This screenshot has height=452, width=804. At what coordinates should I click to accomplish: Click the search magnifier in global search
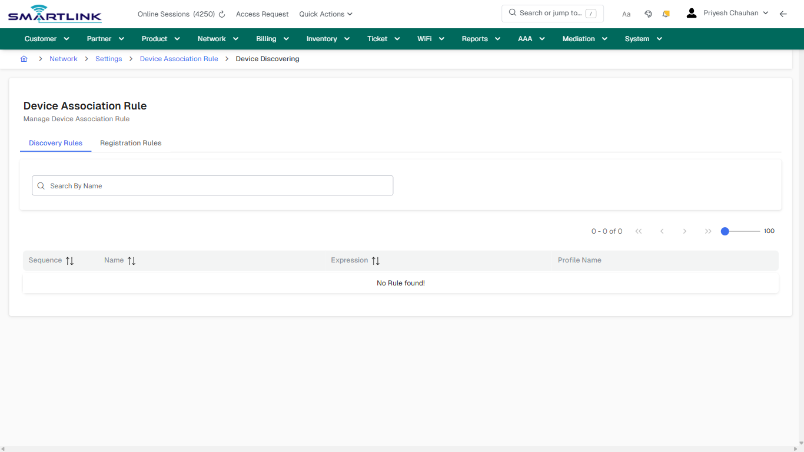[x=511, y=12]
